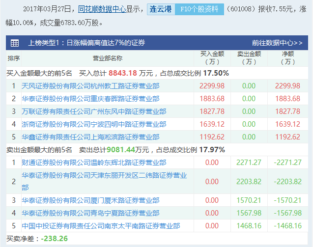Click buy amount 1192.62 in 华鑫证券 row

pos(212,137)
